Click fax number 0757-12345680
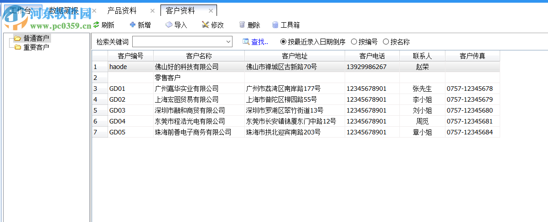548x222 pixels. coord(470,110)
